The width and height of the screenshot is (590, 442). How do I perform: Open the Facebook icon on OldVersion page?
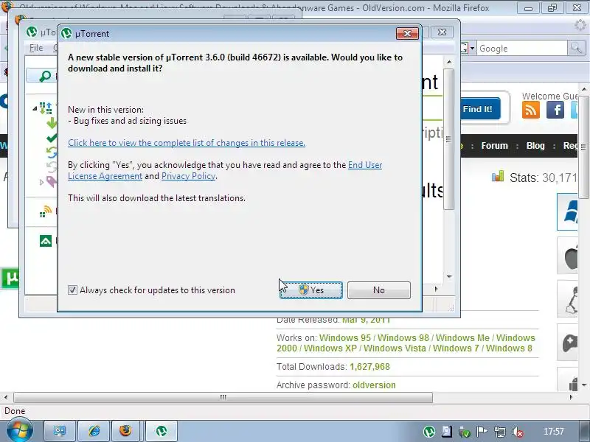pos(555,110)
